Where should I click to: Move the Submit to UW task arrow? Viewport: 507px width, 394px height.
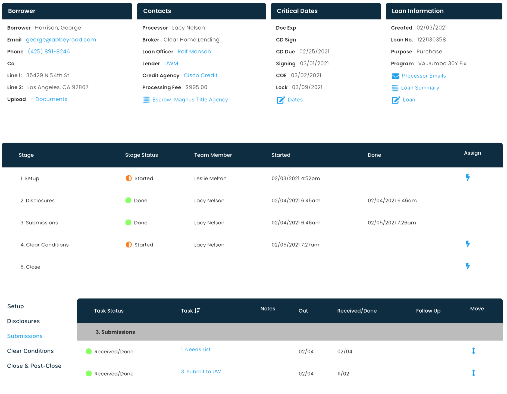(x=473, y=373)
